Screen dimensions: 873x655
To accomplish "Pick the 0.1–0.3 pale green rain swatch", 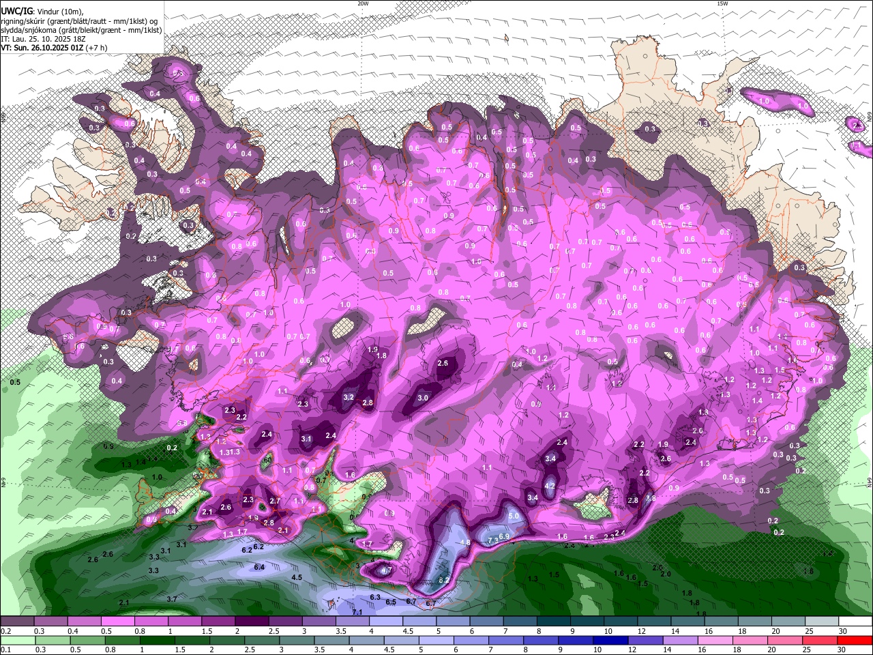I will (x=18, y=640).
